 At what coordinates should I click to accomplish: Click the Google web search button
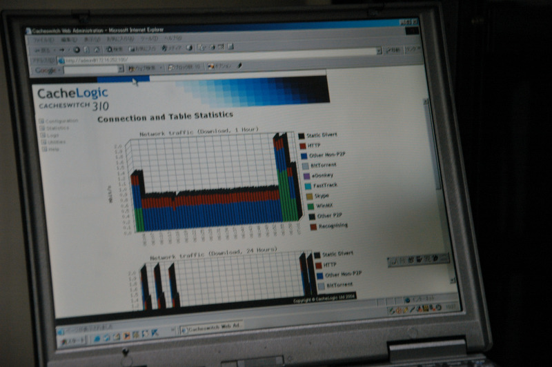pos(142,68)
